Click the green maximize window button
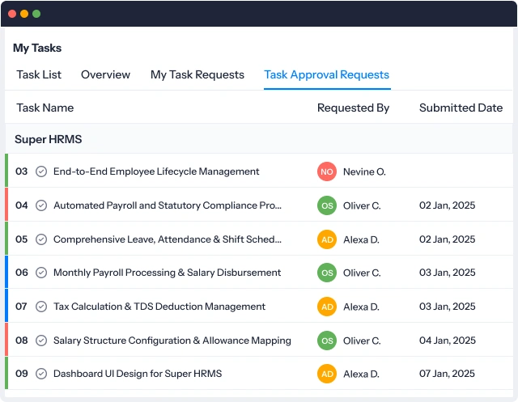The image size is (518, 402). 36,14
